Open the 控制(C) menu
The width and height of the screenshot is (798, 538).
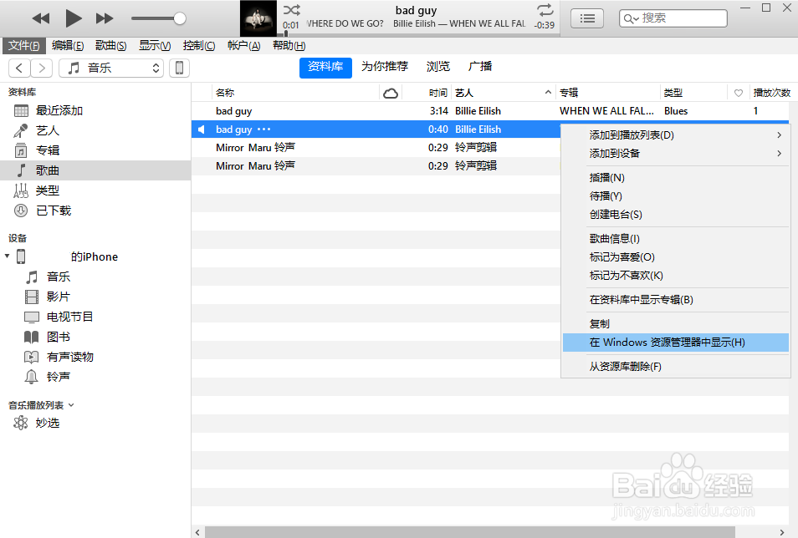(199, 46)
